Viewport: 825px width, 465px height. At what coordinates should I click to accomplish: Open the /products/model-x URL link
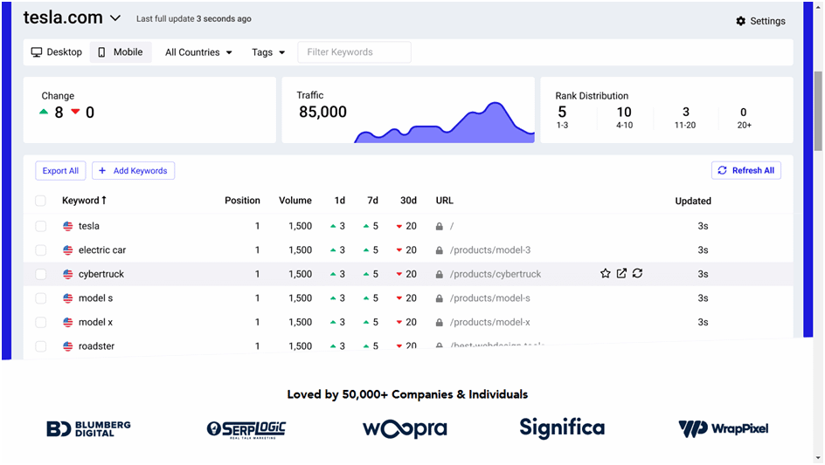tap(489, 323)
